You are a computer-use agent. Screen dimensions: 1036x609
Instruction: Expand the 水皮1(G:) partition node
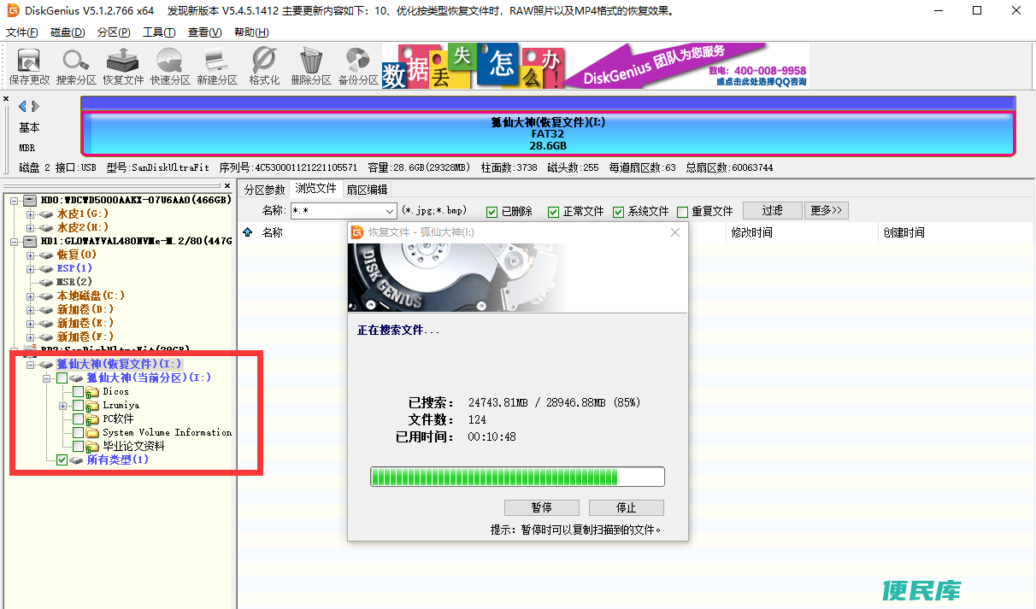(31, 214)
